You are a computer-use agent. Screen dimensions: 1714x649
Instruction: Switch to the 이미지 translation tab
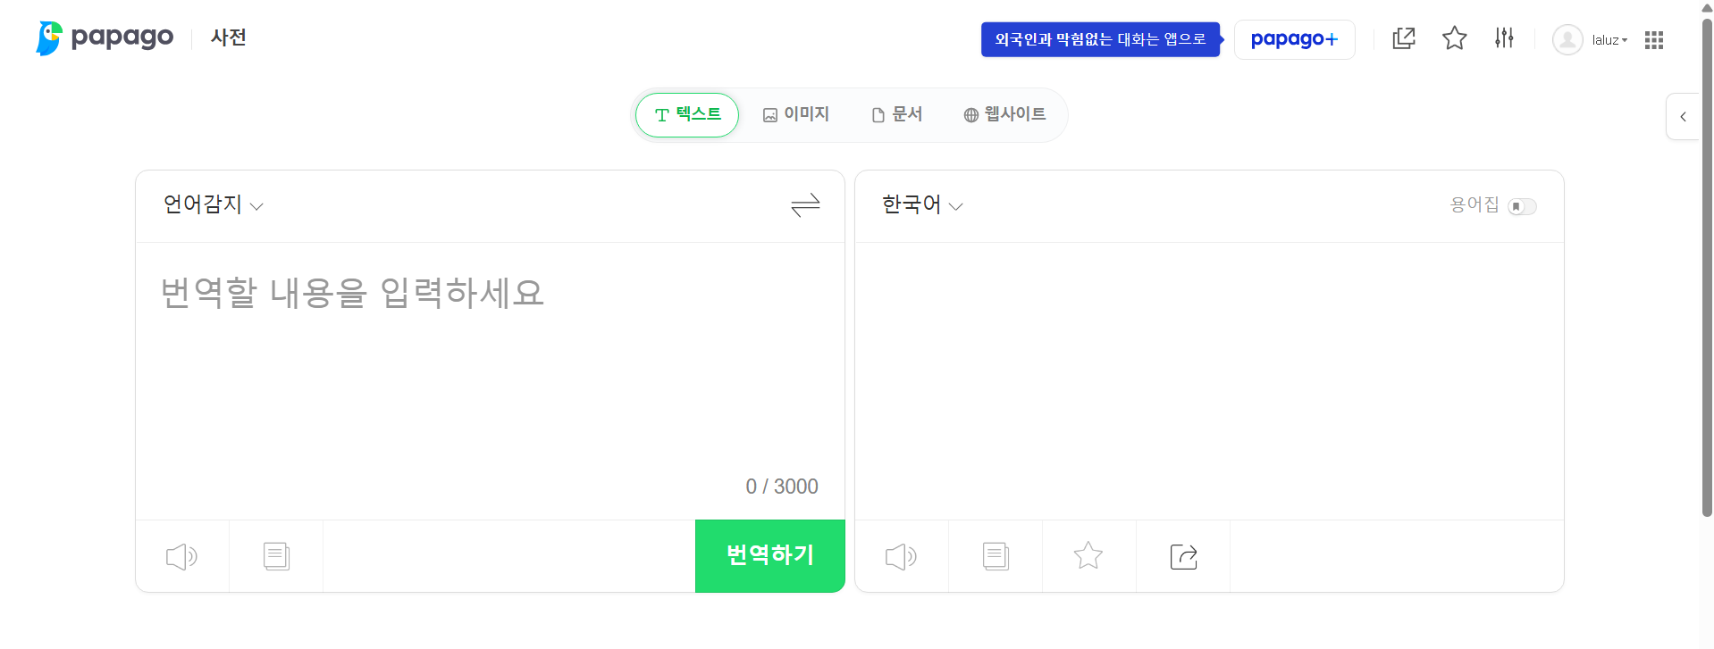point(797,114)
